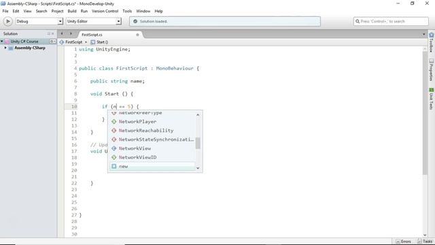The width and height of the screenshot is (435, 245).
Task: Open the Toolbox side pad
Action: tap(432, 42)
